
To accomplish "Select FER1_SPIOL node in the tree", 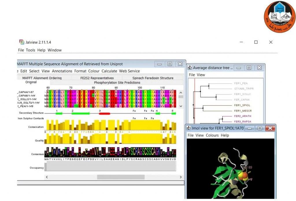I will coord(242,105).
